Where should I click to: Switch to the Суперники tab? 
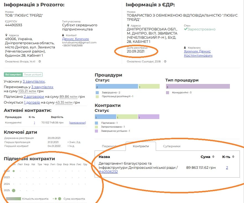tap(172, 146)
